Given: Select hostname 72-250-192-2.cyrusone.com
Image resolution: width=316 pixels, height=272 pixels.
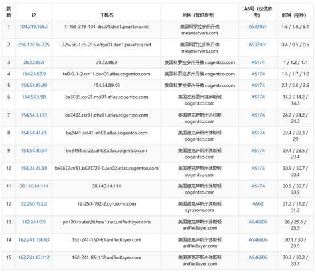Looking at the screenshot, I should (x=107, y=204).
